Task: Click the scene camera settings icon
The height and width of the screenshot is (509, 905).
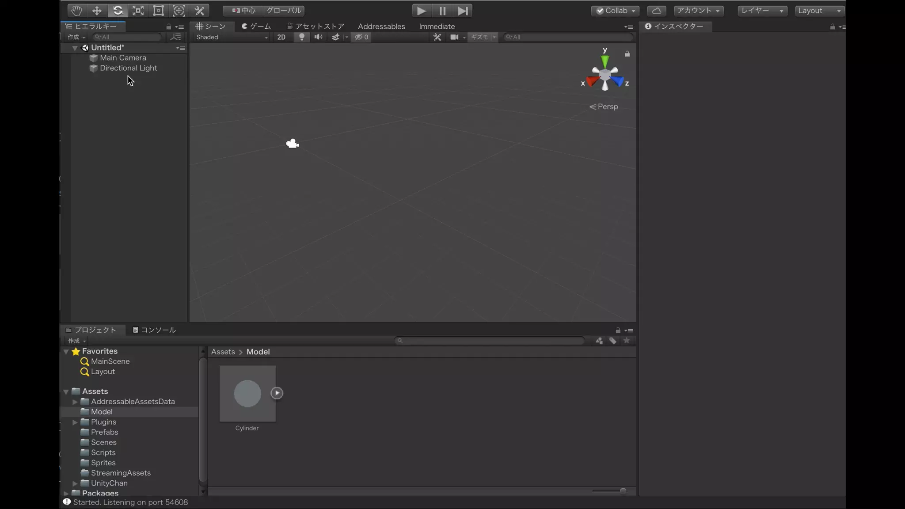Action: point(455,37)
